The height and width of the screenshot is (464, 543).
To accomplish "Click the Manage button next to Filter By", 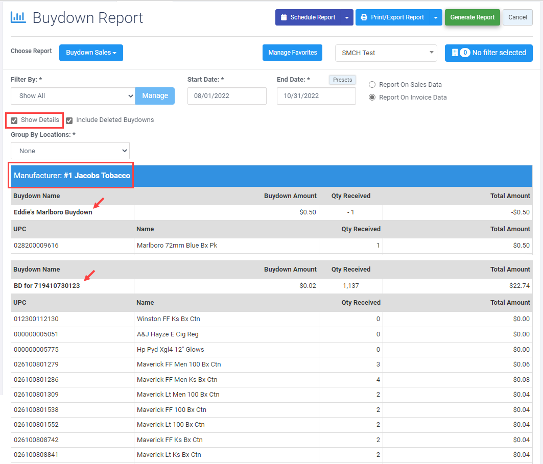I will click(155, 96).
